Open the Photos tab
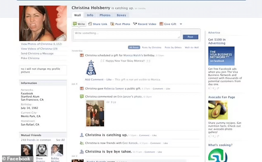Image resolution: width=262 pixels, height=162 pixels. point(105,15)
